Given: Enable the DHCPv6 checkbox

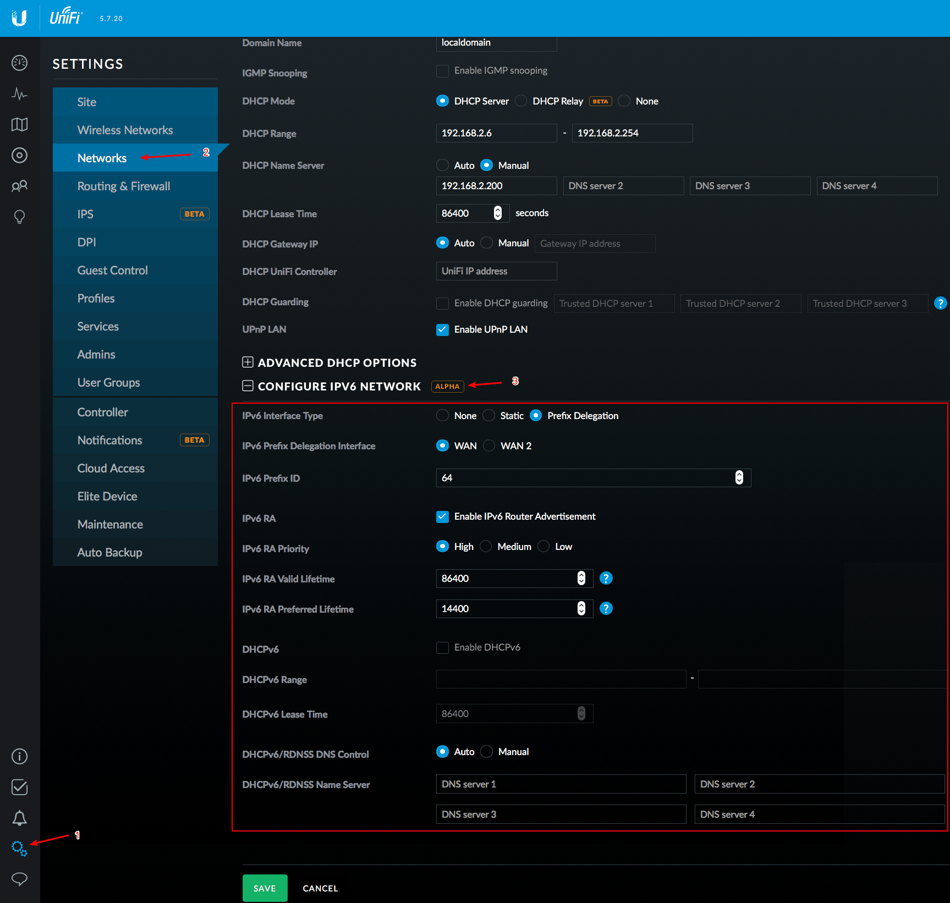Looking at the screenshot, I should pyautogui.click(x=442, y=648).
